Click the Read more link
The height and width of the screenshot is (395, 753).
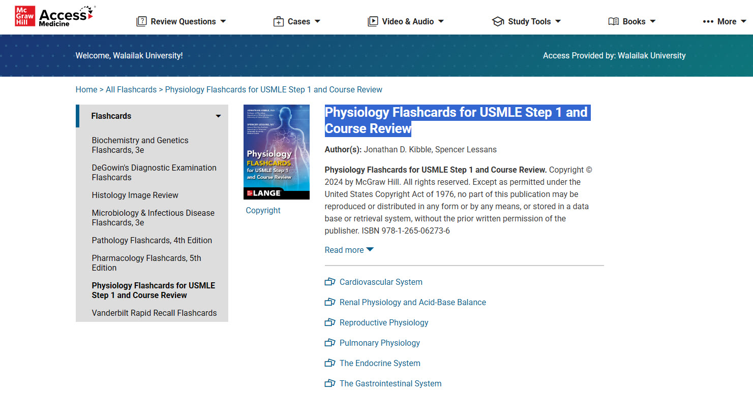click(x=344, y=250)
